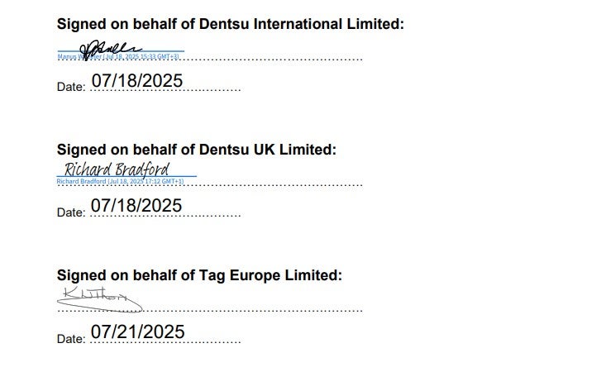The height and width of the screenshot is (372, 601).
Task: Click the 'Date:' label under Tag Europe signature
Action: coord(70,339)
